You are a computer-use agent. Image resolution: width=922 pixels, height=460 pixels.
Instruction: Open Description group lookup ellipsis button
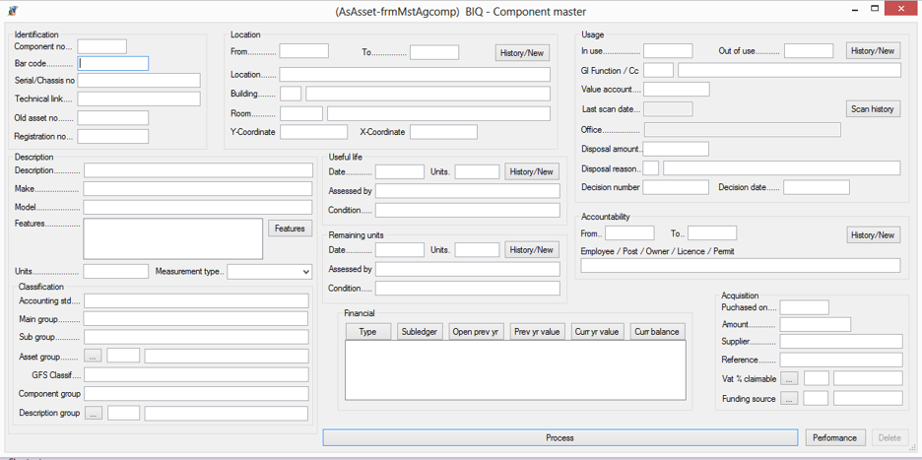[94, 413]
